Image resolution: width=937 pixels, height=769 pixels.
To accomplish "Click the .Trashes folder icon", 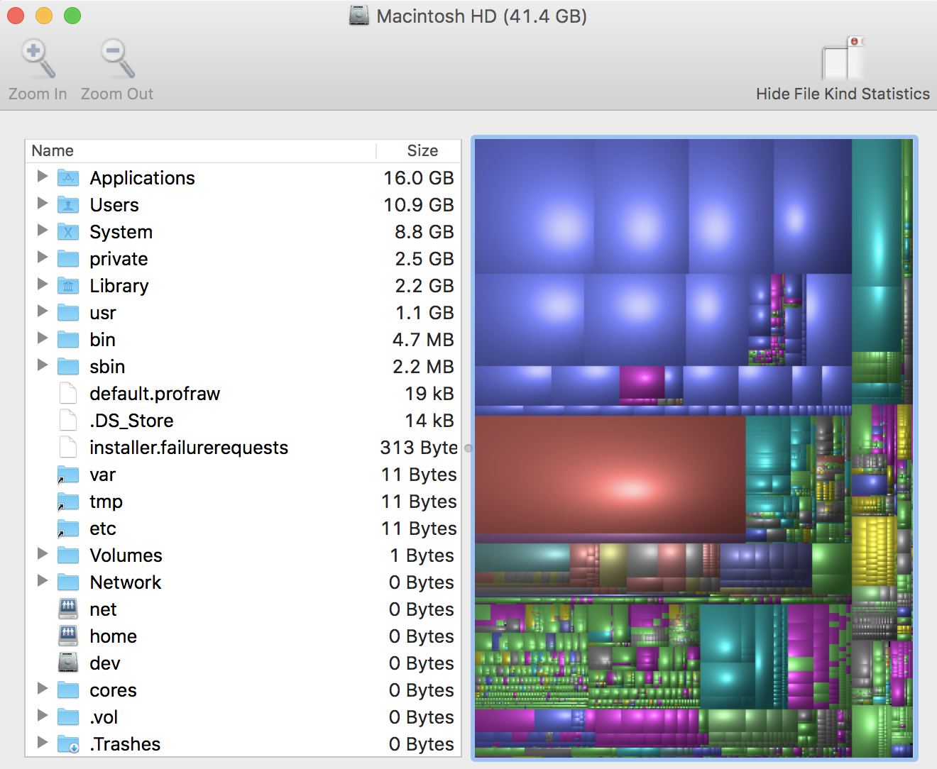I will (x=68, y=743).
